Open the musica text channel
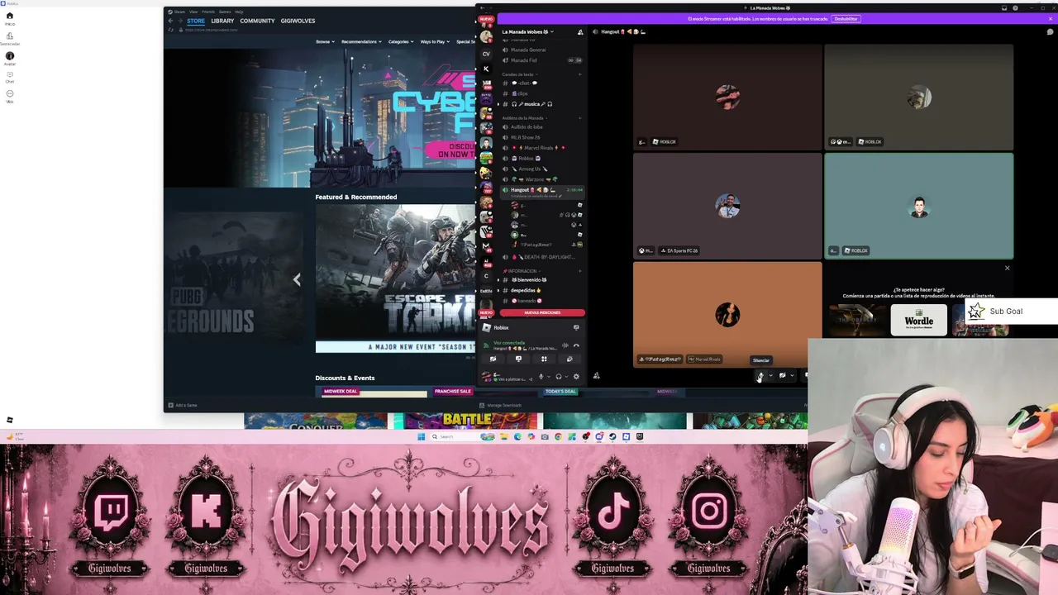1058x595 pixels. coord(541,104)
